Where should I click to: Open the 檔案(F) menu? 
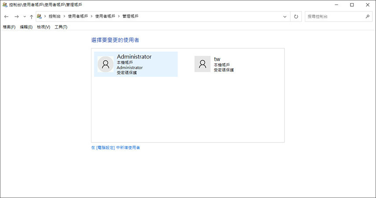(9, 27)
